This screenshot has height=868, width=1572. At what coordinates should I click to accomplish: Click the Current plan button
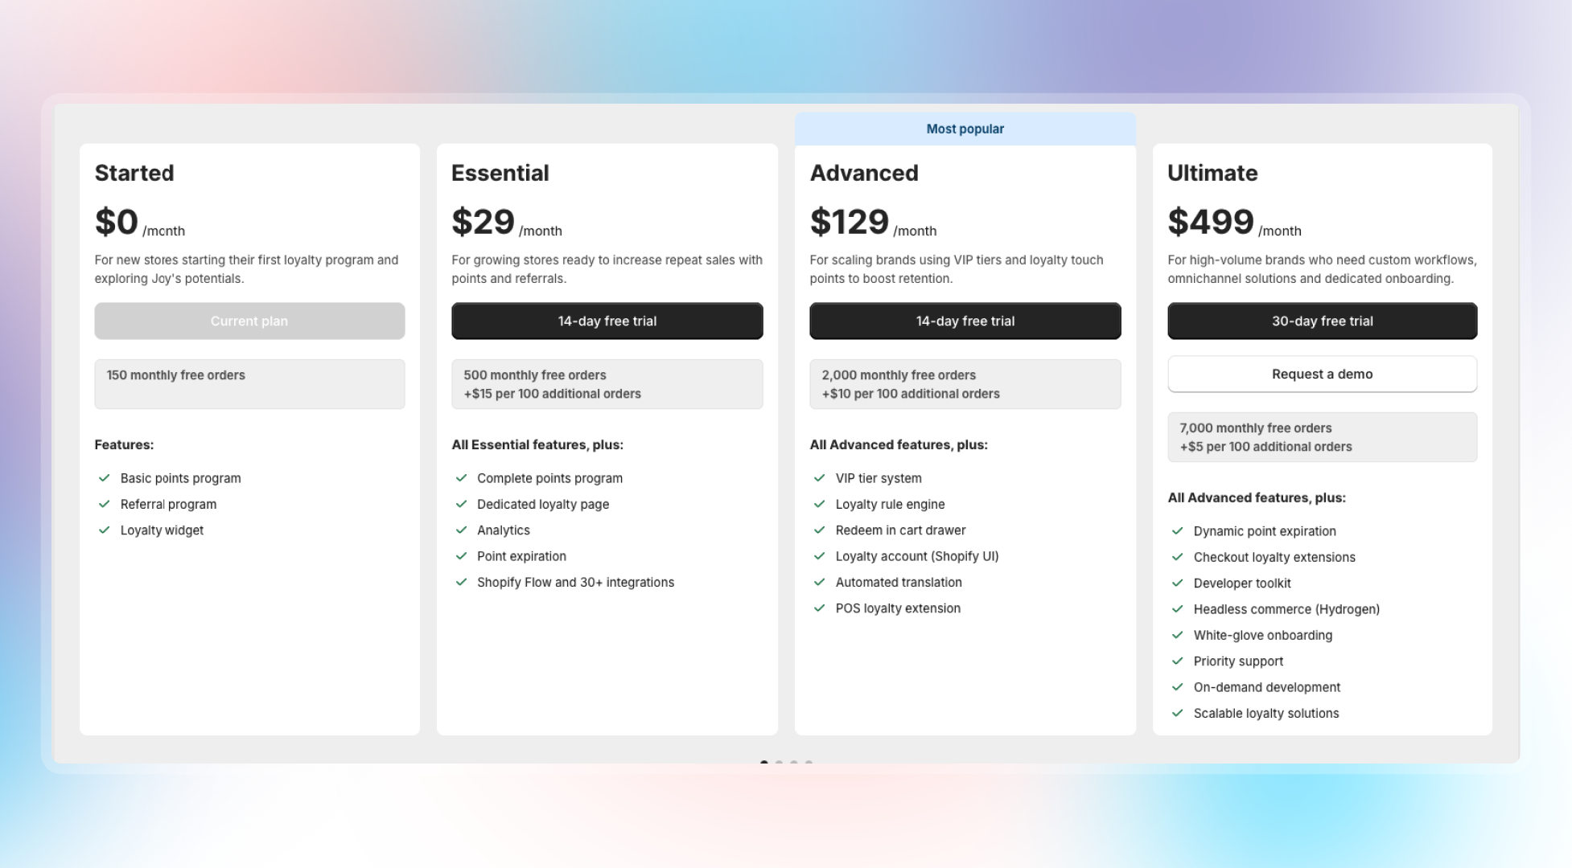(x=249, y=321)
